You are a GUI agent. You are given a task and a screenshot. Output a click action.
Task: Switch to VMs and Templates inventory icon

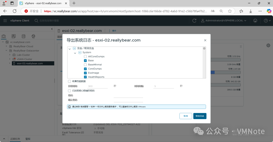click(x=14, y=36)
